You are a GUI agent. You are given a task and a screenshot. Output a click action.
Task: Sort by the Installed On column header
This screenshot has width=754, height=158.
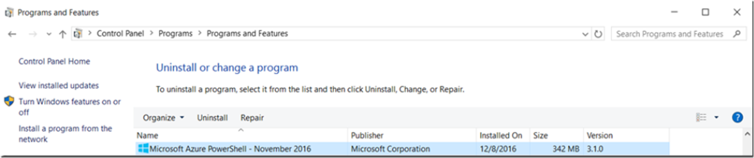pyautogui.click(x=503, y=135)
